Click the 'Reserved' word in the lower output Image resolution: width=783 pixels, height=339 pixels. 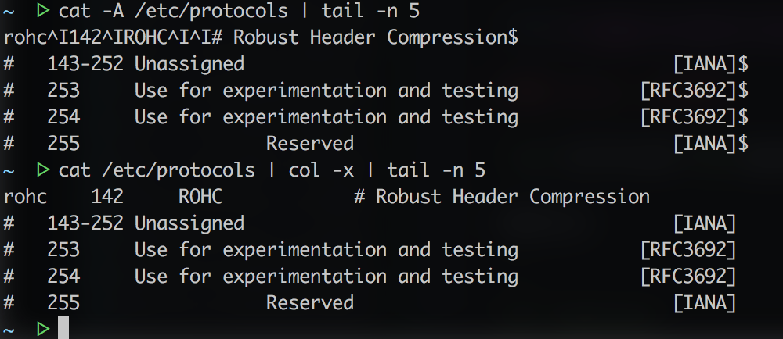(310, 302)
